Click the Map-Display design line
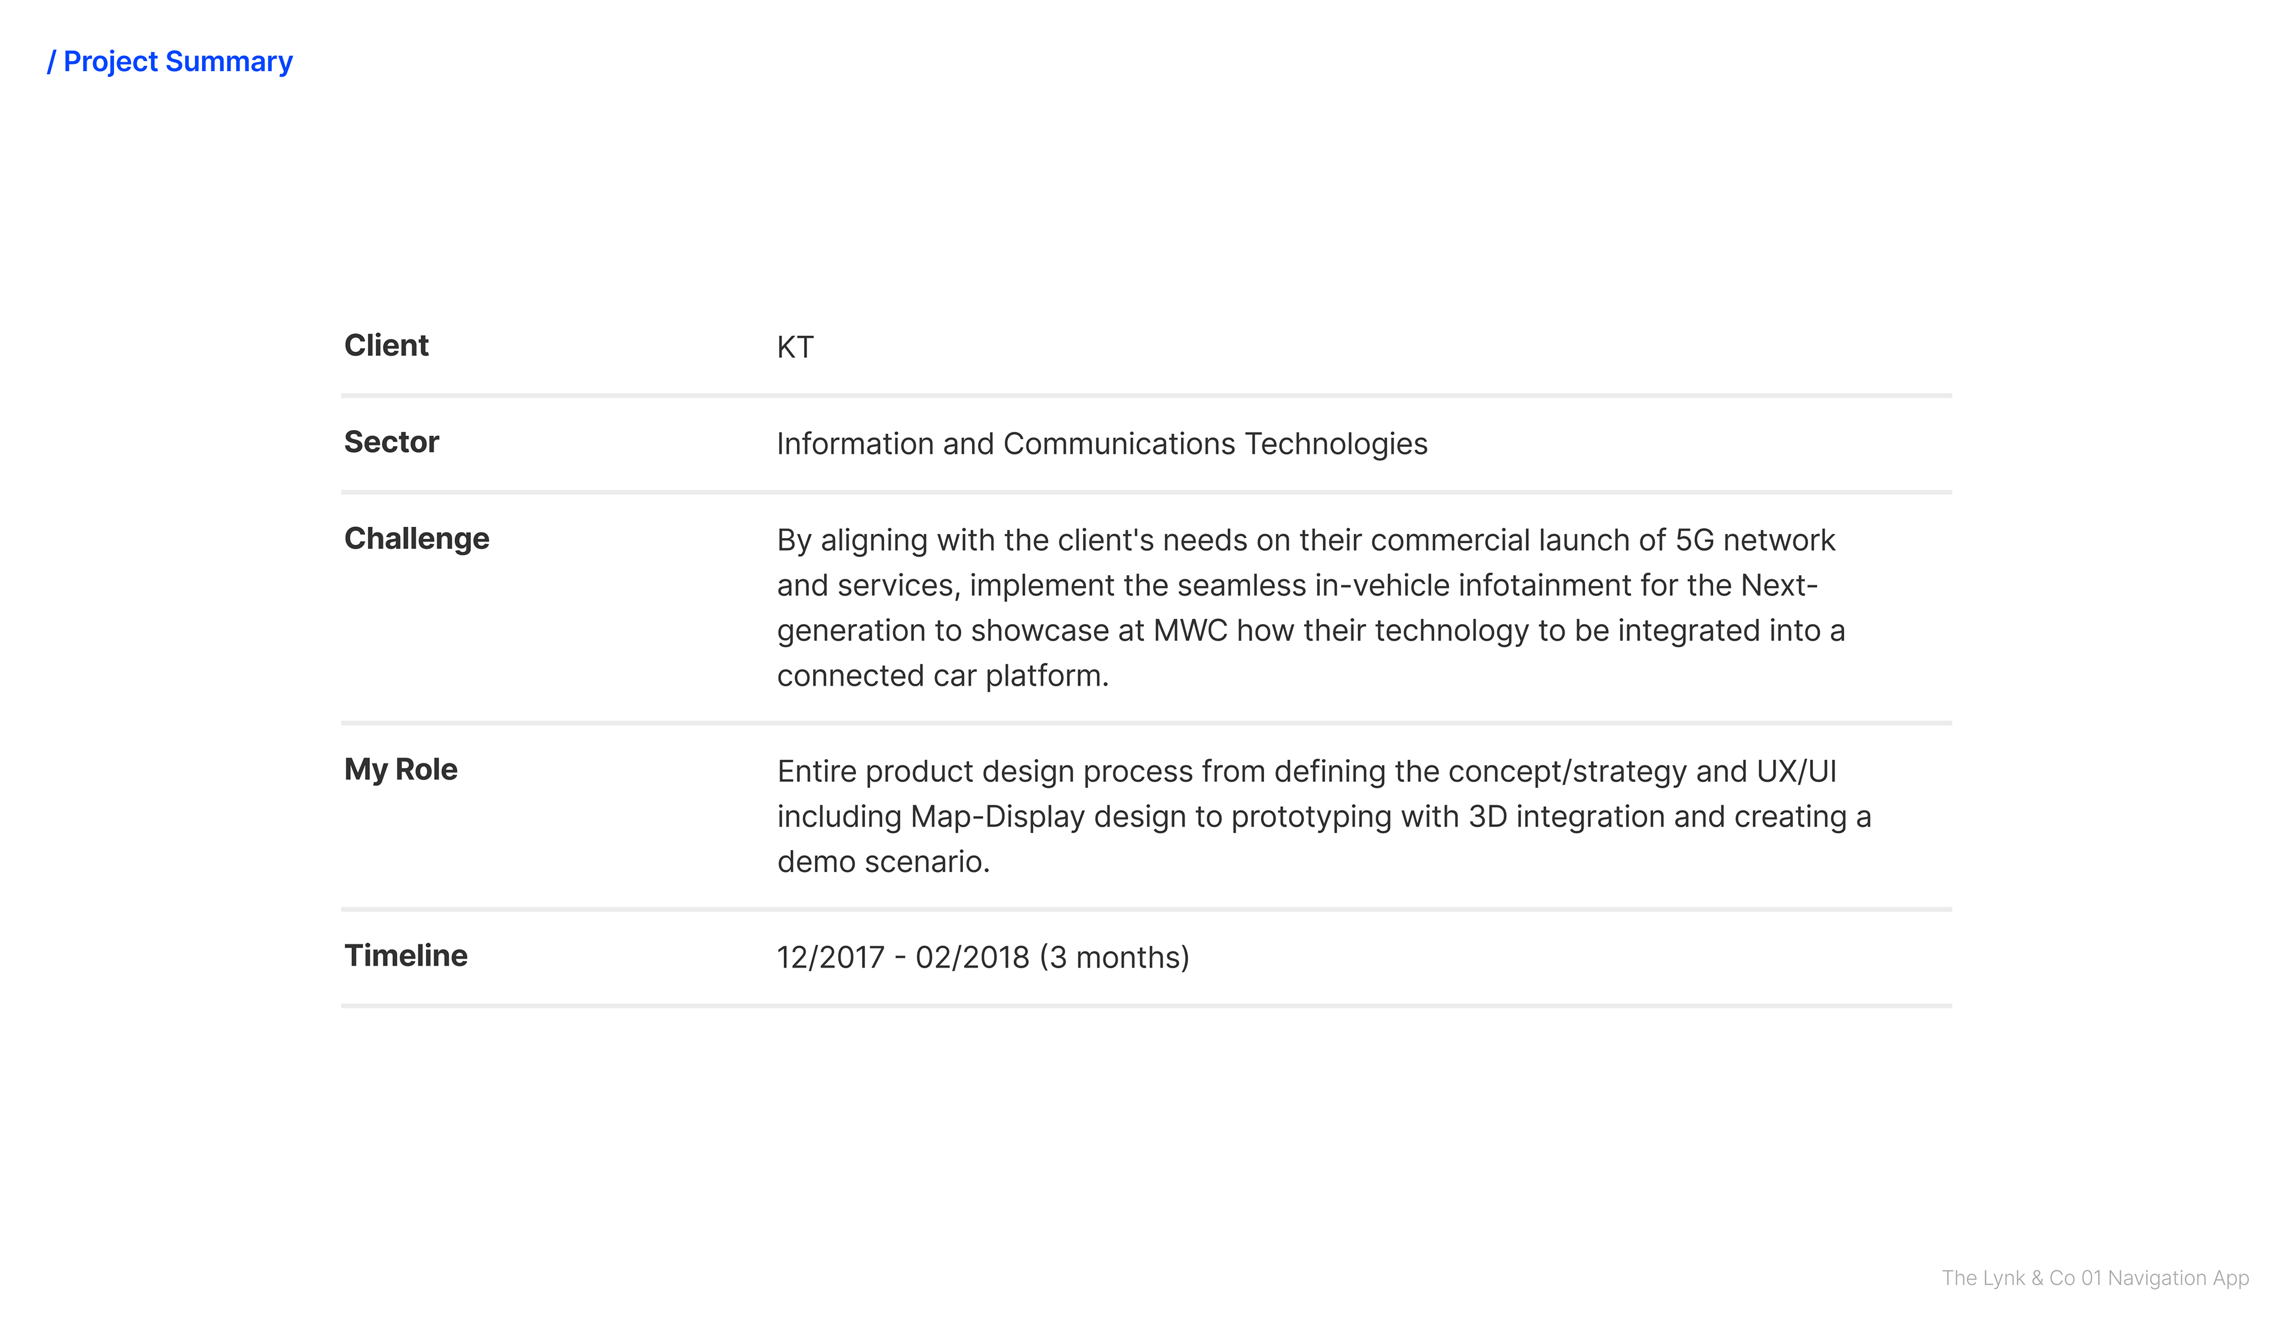Viewport: 2294px width, 1329px height. (x=1324, y=818)
